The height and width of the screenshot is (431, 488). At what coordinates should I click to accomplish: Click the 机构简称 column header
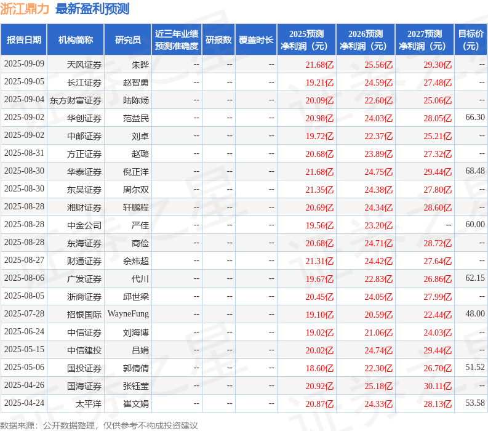[76, 40]
